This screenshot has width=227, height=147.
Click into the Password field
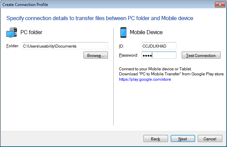coord(159,55)
